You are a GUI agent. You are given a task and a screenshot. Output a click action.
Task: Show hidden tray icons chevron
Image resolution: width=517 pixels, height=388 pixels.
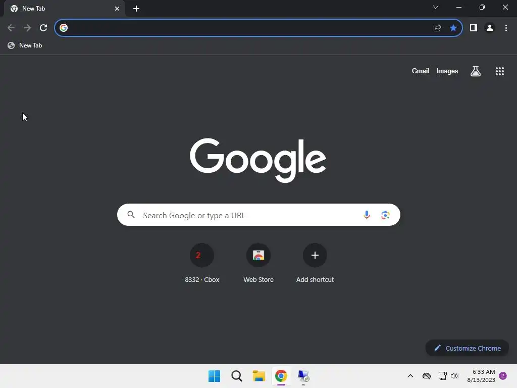410,376
